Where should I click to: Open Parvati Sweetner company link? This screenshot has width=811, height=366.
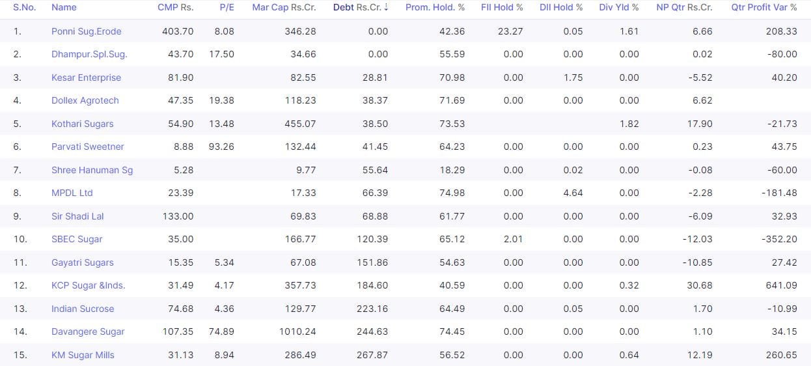tap(87, 147)
